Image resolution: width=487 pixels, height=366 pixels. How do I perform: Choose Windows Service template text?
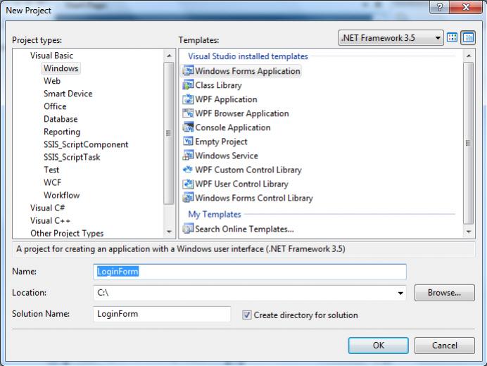pyautogui.click(x=227, y=156)
